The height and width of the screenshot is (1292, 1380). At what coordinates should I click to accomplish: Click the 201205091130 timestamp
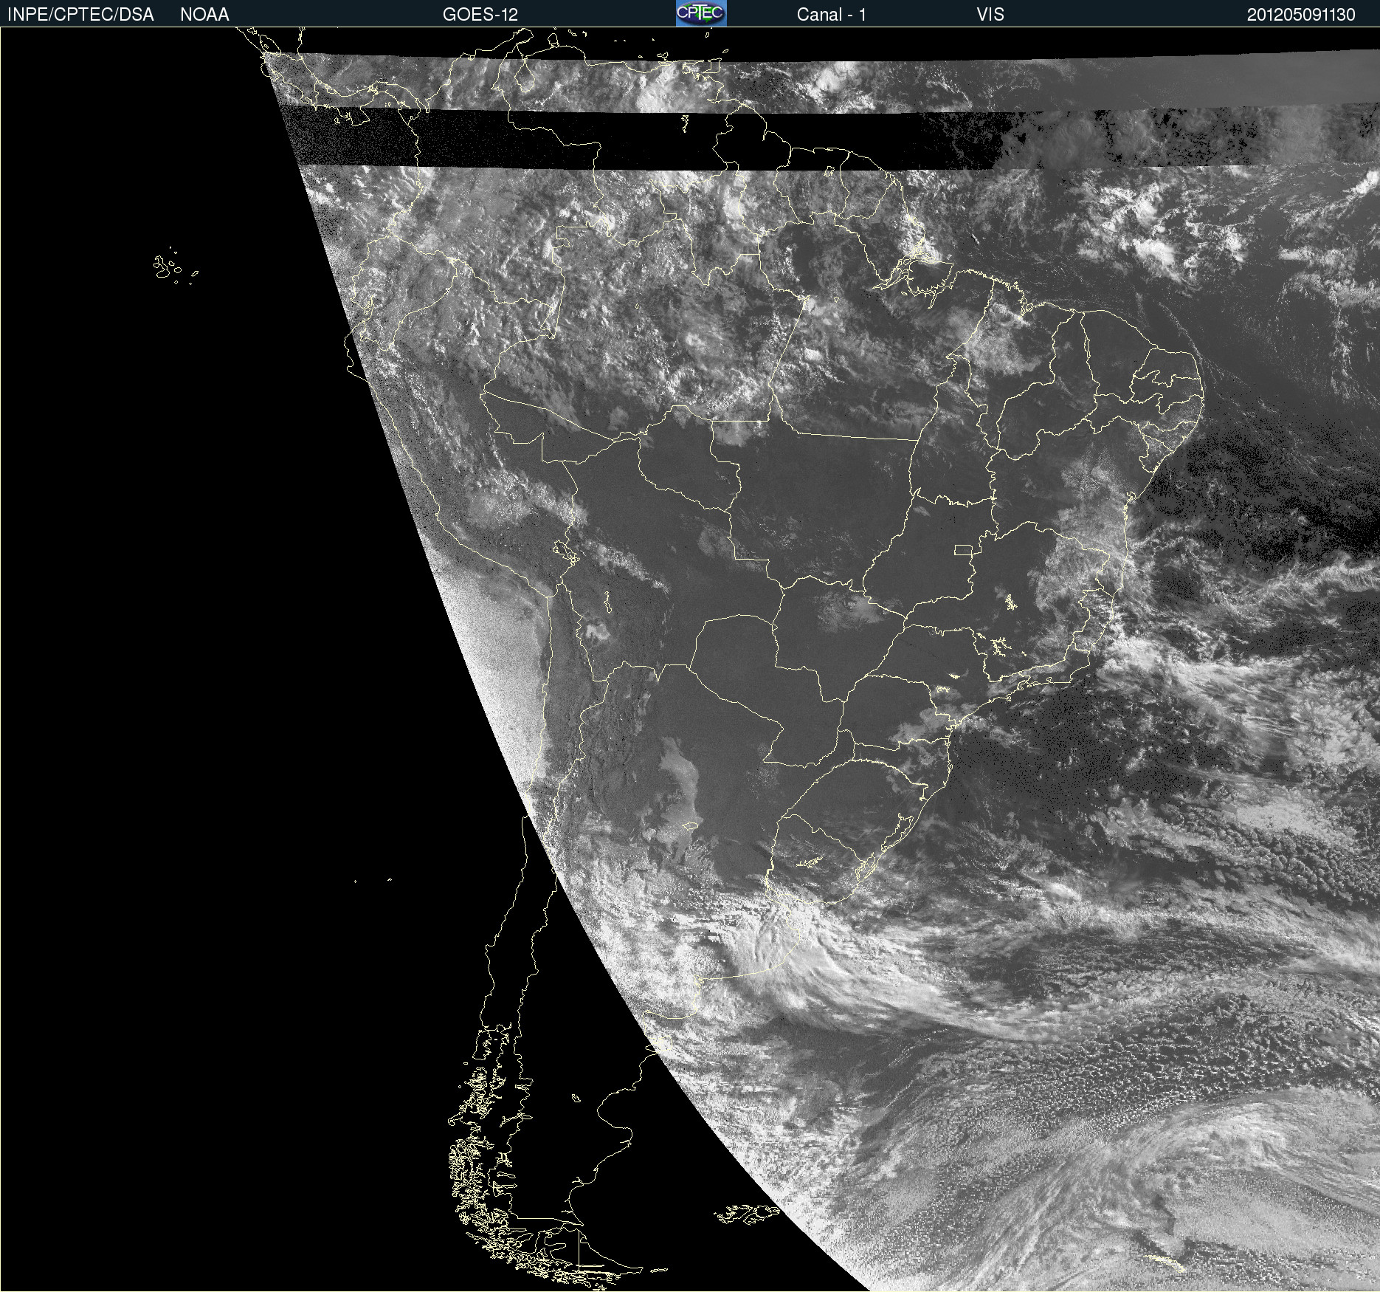point(1301,15)
